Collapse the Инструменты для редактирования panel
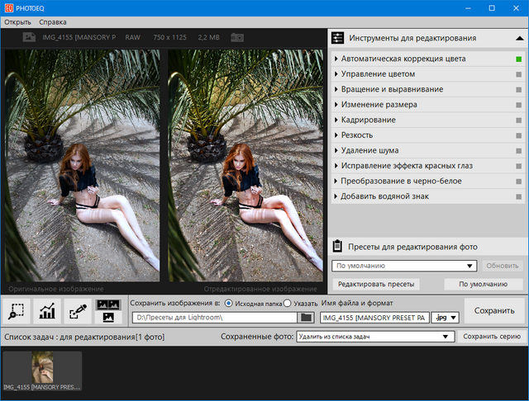529x401 pixels. (x=519, y=38)
